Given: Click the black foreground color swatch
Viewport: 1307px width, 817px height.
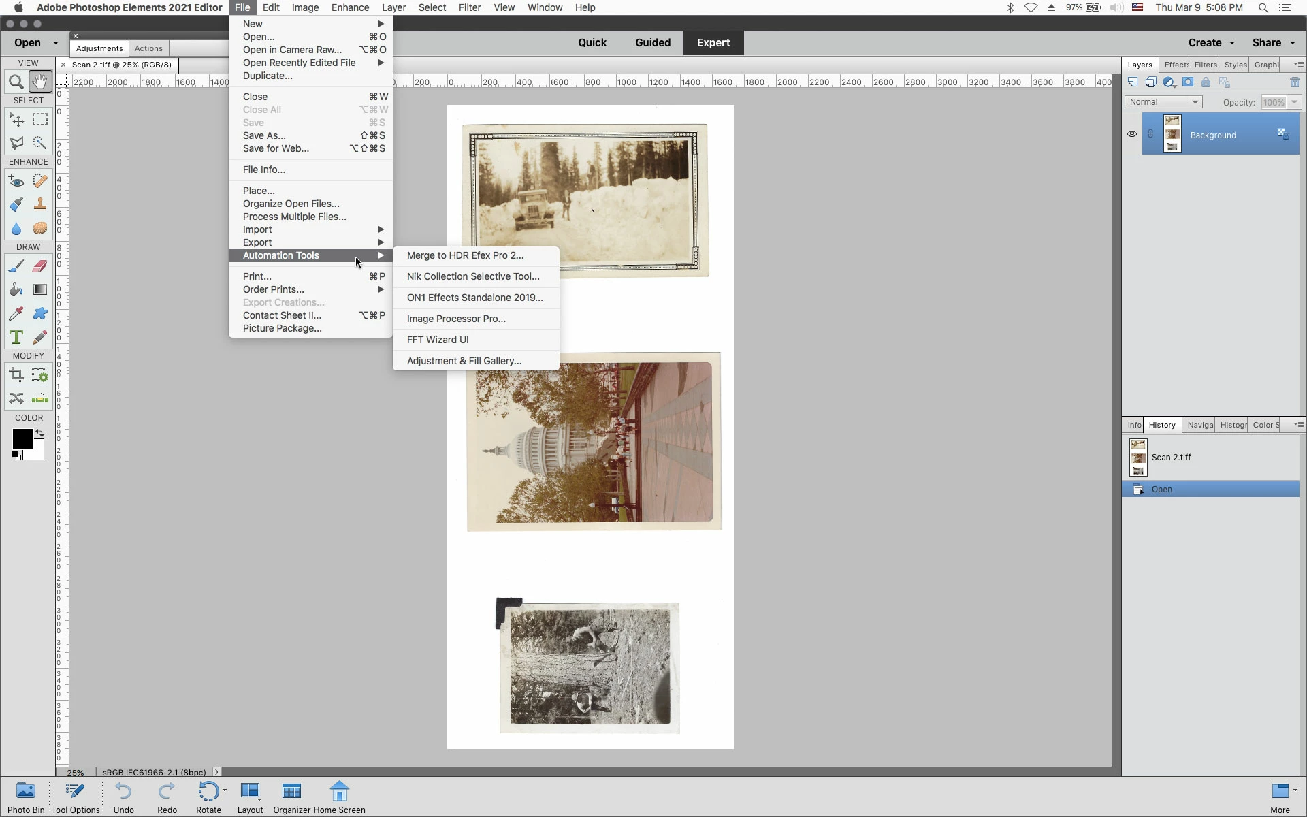Looking at the screenshot, I should coord(22,439).
